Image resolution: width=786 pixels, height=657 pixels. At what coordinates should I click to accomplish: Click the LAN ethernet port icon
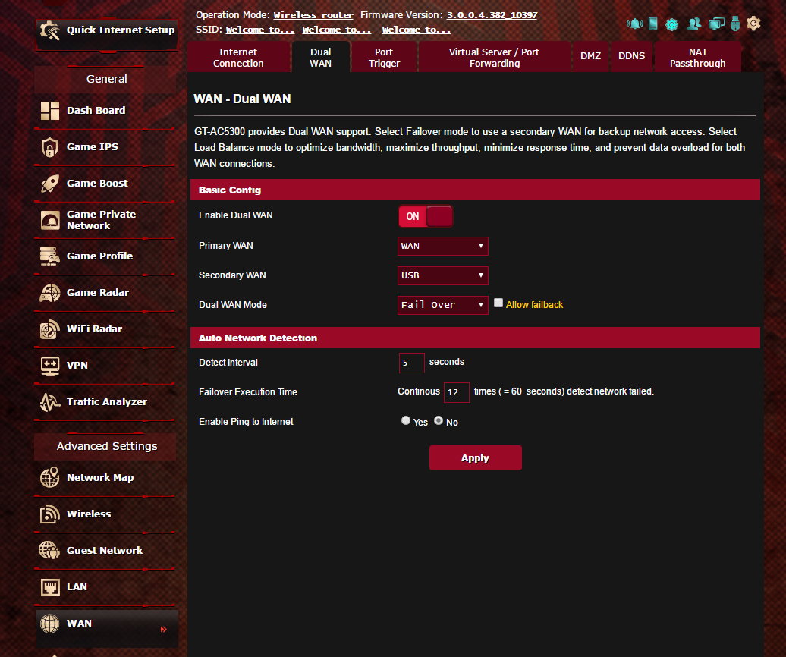coord(49,587)
